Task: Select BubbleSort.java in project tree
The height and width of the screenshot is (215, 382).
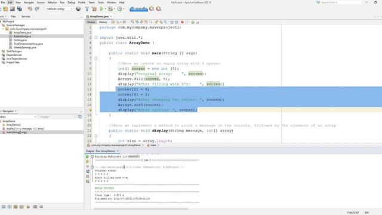Action: pos(22,36)
